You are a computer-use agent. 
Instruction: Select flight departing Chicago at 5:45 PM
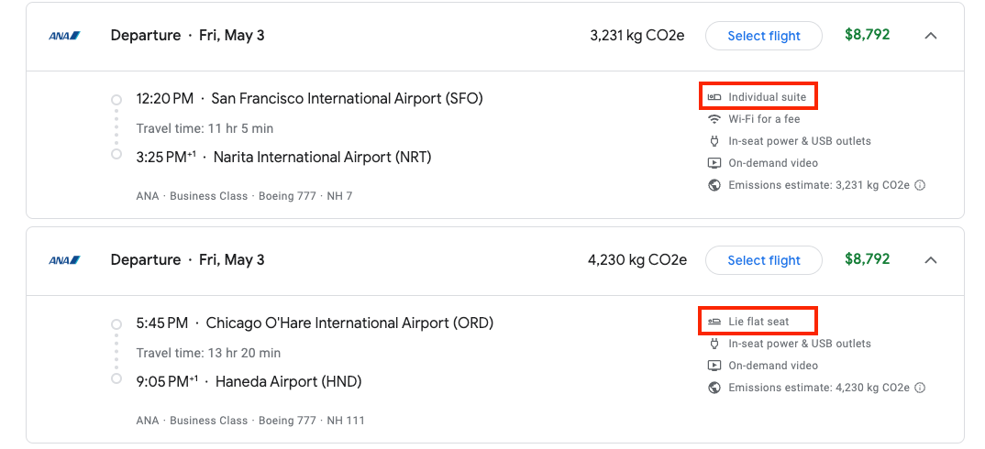[x=764, y=260]
